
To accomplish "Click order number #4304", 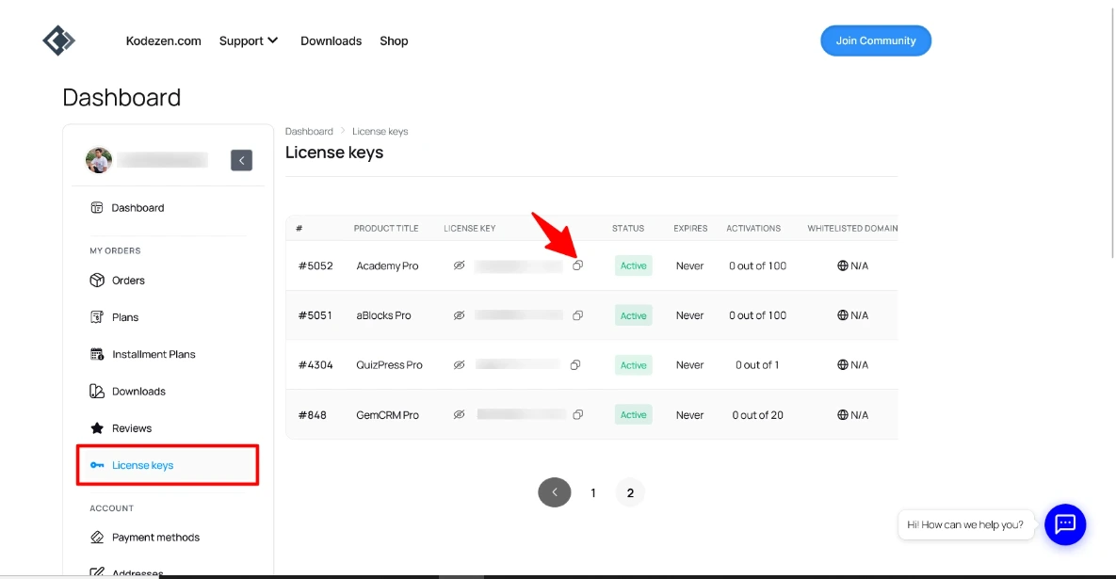I will point(315,365).
